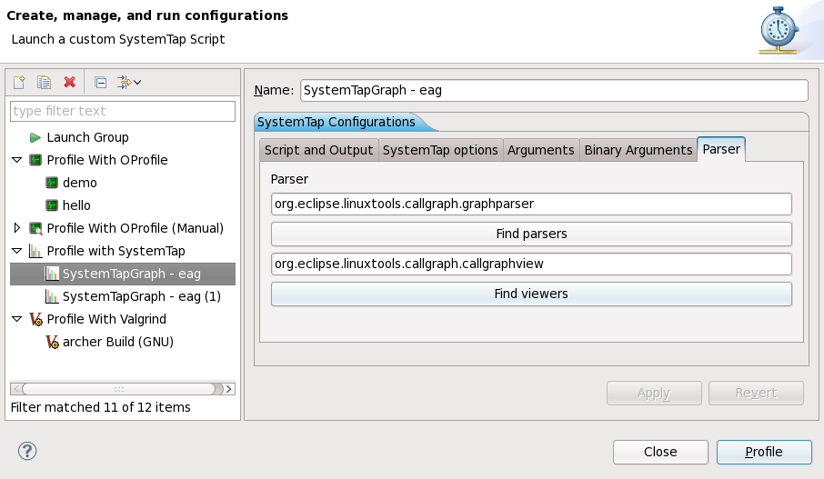The image size is (824, 479).
Task: Select the Launch Group item
Action: pos(87,137)
